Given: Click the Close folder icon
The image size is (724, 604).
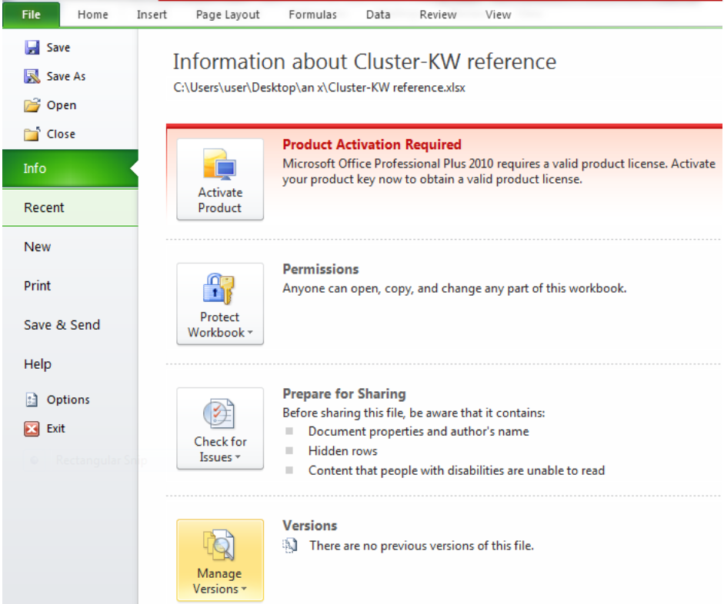Looking at the screenshot, I should click(32, 134).
